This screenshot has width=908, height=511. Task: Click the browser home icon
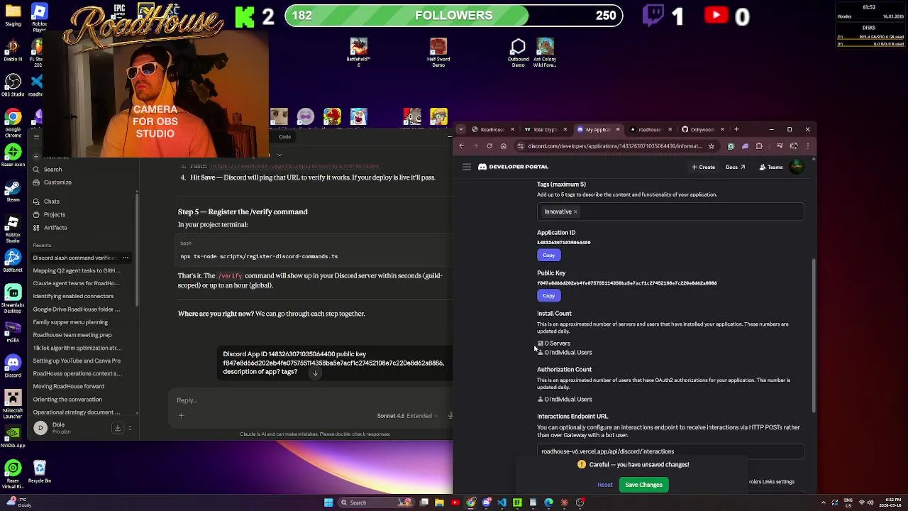pyautogui.click(x=504, y=146)
